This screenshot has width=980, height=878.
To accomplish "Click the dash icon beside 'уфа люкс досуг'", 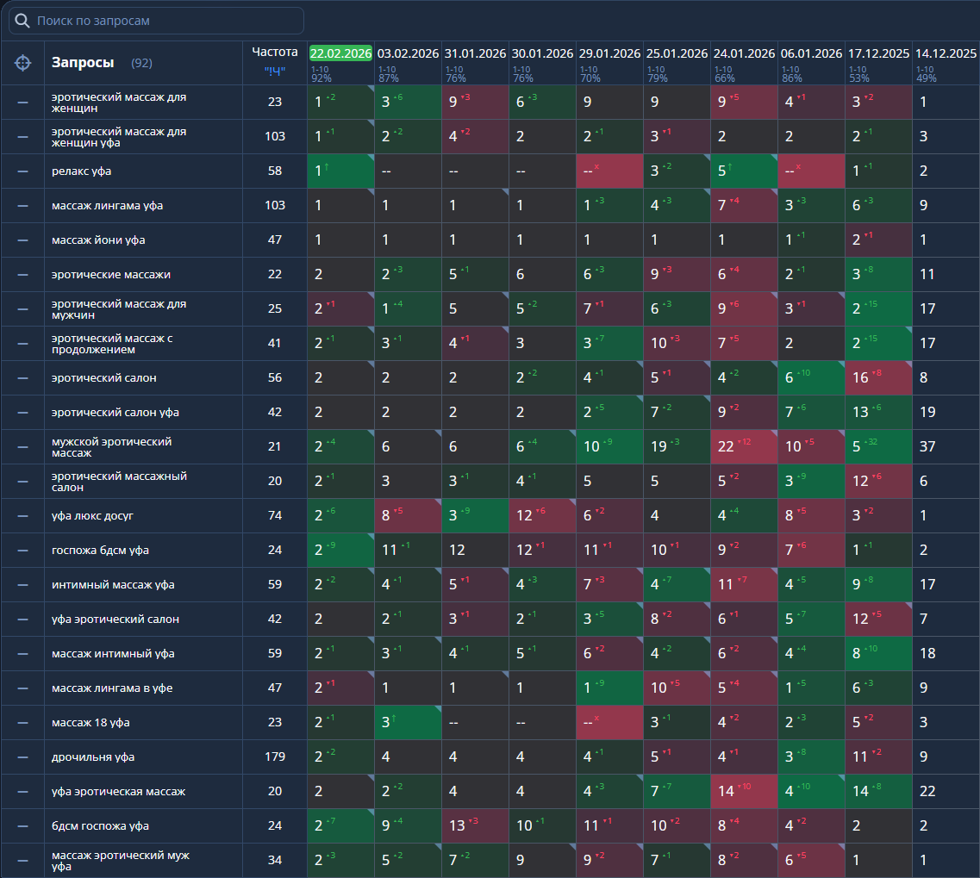I will (22, 516).
